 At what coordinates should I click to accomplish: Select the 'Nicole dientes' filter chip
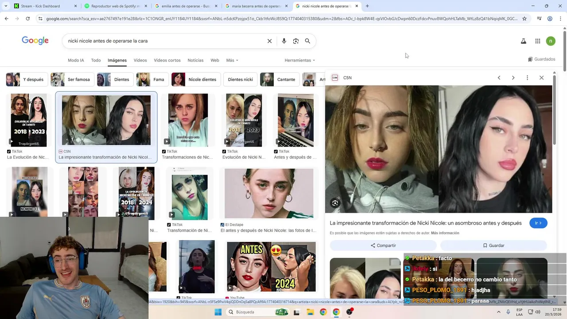196,79
